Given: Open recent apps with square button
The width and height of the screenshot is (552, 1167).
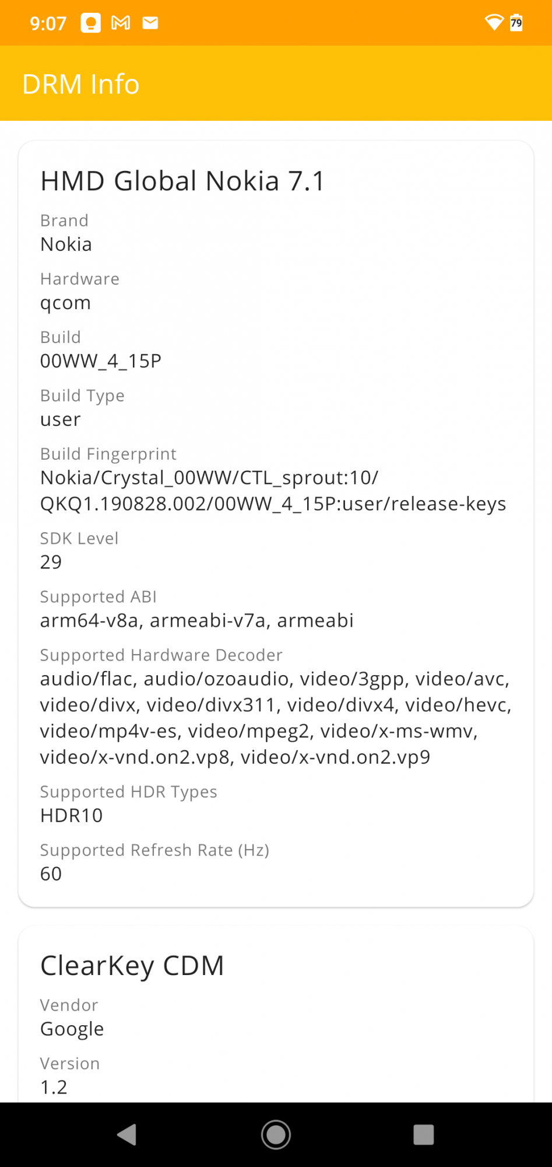Looking at the screenshot, I should 424,1135.
